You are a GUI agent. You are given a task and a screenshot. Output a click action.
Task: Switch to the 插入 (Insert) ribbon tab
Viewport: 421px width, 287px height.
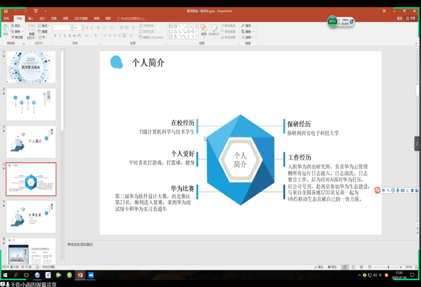tap(31, 18)
